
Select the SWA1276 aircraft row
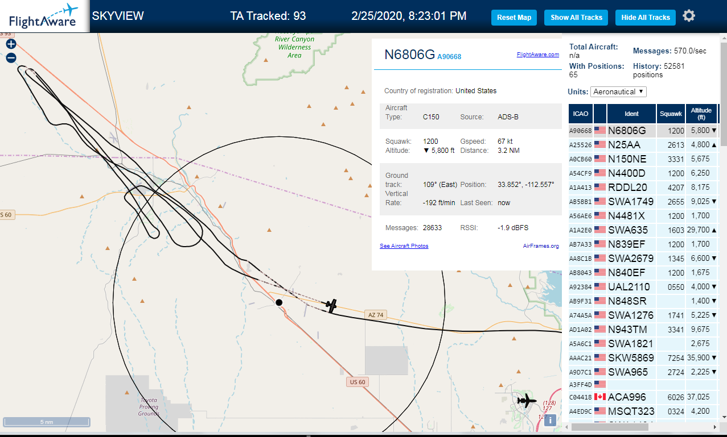coord(643,315)
